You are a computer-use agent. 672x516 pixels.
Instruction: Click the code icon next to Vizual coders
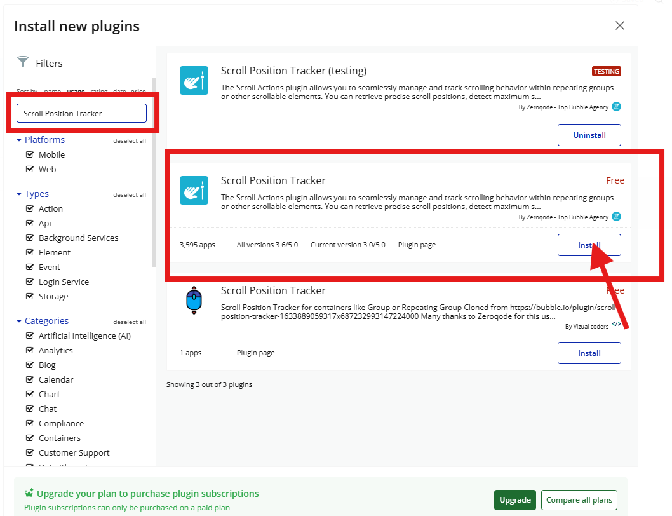(x=616, y=325)
